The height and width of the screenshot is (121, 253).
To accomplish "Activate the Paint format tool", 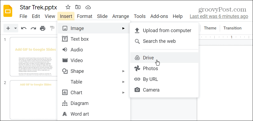I will (x=52, y=28).
